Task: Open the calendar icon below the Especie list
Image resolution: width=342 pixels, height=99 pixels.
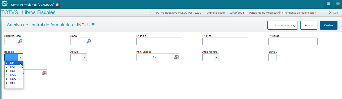Action: point(44,73)
